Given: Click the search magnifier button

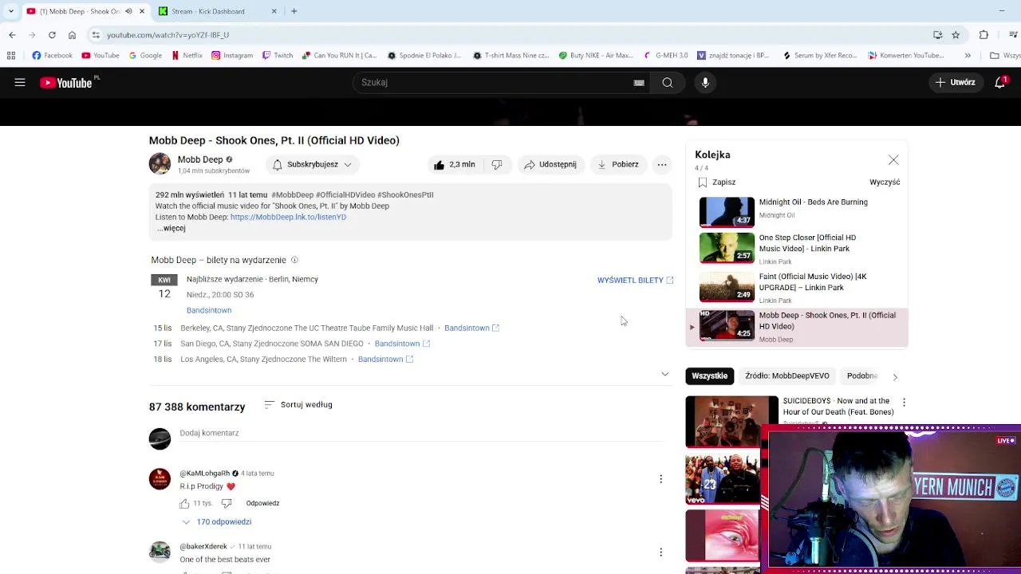Looking at the screenshot, I should coord(668,82).
